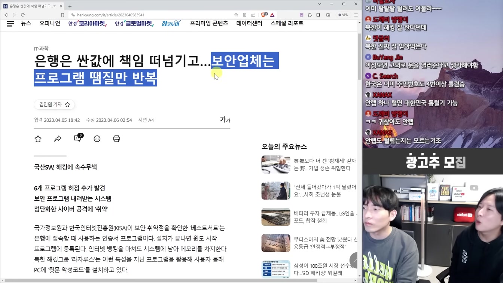This screenshot has height=283, width=503.
Task: Follow reporter 김진원 기자 button
Action: pyautogui.click(x=55, y=104)
